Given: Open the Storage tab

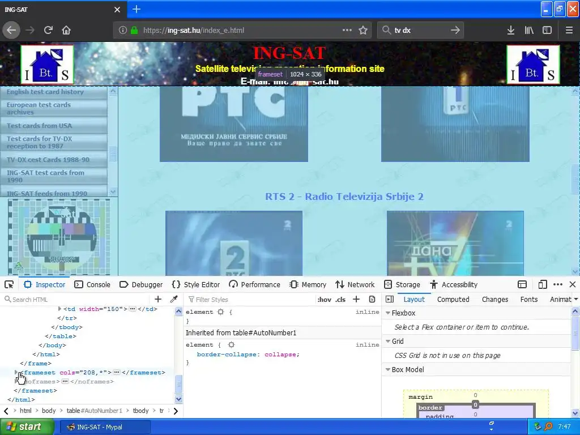Looking at the screenshot, I should [x=402, y=284].
